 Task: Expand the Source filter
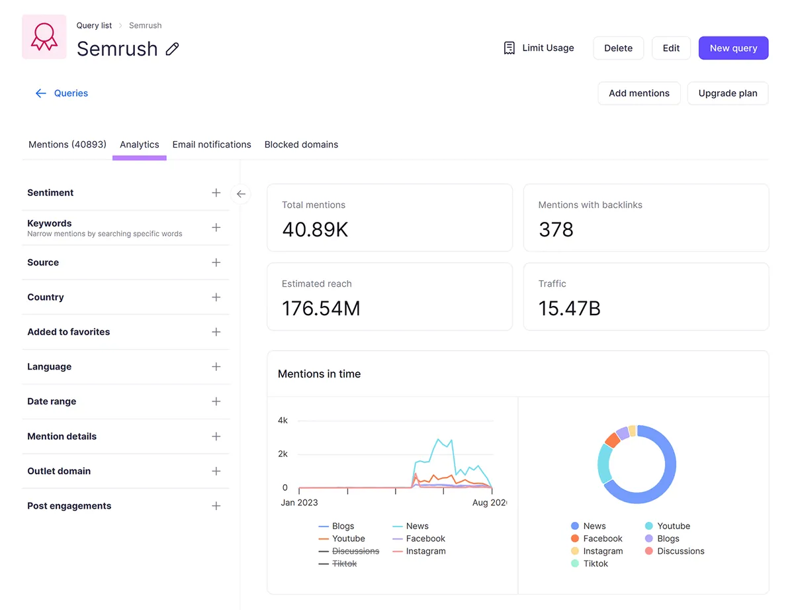point(216,262)
